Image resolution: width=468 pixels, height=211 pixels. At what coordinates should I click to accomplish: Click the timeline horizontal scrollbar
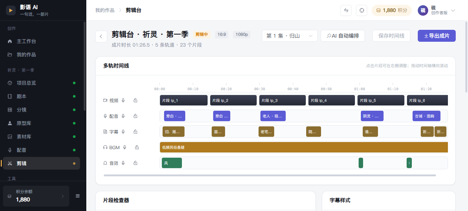pos(270,175)
